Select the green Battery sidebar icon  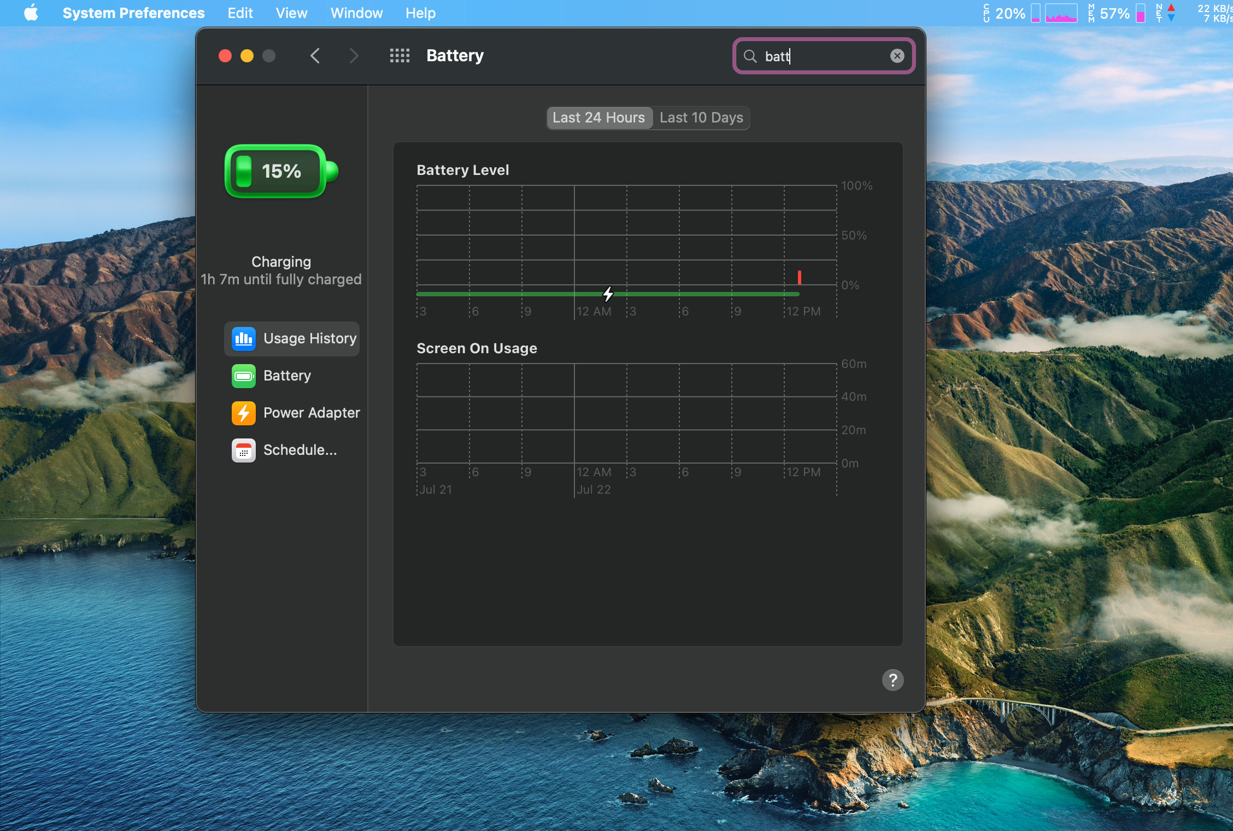click(243, 376)
